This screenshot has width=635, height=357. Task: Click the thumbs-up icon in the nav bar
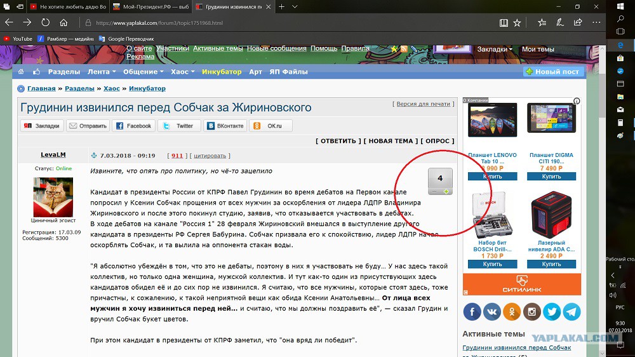36,72
